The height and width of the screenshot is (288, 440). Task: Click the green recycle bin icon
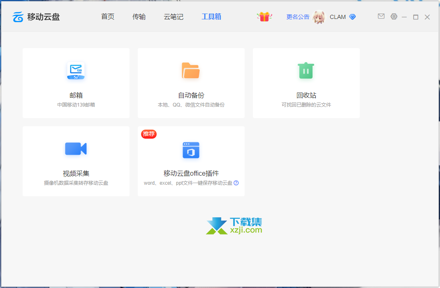click(306, 70)
